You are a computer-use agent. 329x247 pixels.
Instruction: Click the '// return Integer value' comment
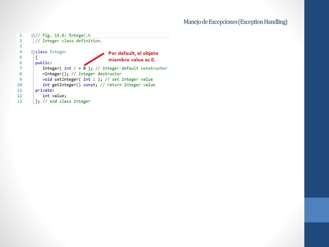click(x=128, y=85)
